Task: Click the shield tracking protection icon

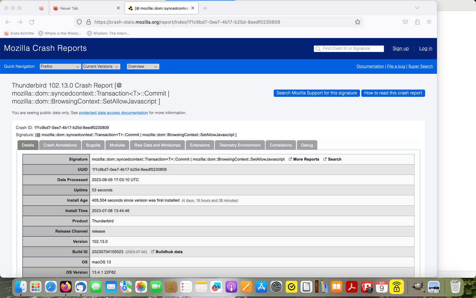Action: (79, 22)
